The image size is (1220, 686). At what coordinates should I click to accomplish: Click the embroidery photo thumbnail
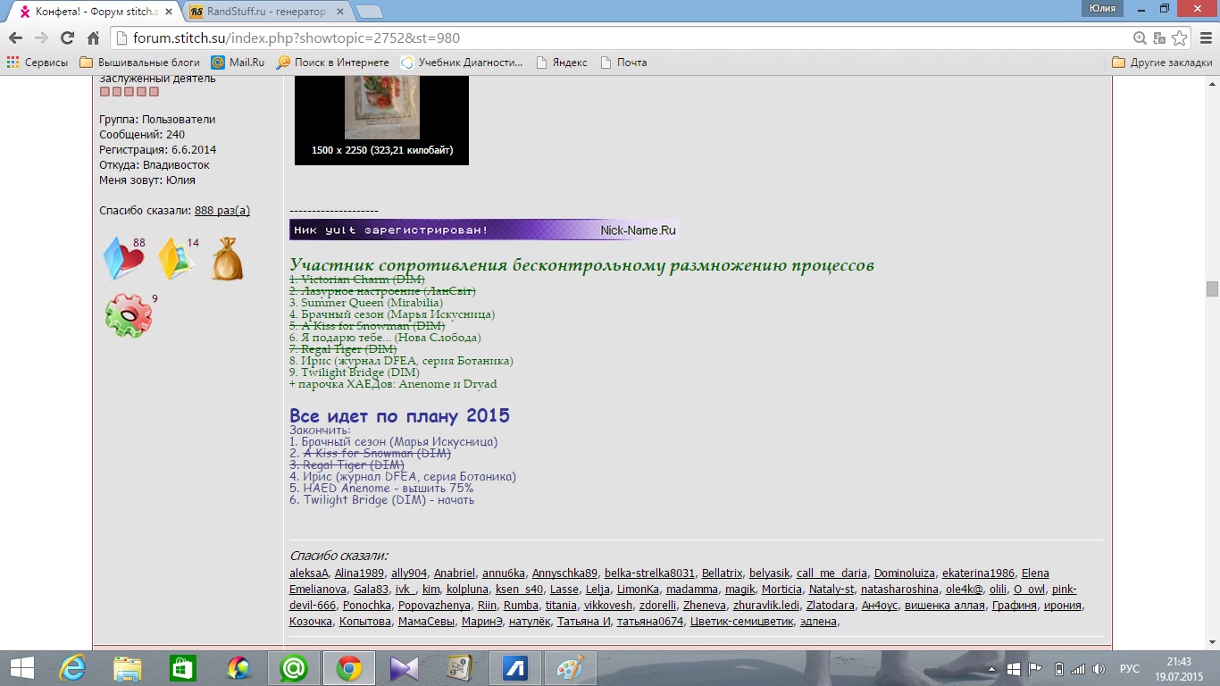(x=381, y=107)
